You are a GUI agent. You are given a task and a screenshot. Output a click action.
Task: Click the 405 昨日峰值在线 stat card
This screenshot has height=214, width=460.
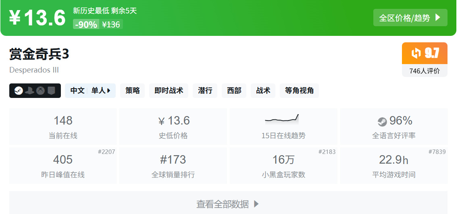(x=63, y=166)
